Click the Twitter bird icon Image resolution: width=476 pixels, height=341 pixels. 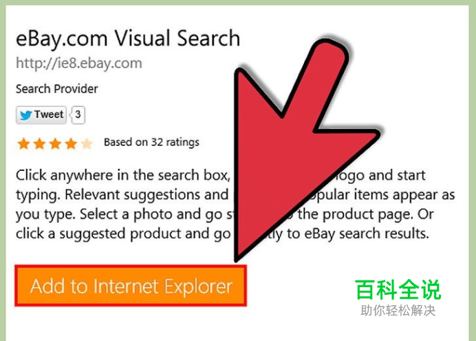tap(25, 115)
